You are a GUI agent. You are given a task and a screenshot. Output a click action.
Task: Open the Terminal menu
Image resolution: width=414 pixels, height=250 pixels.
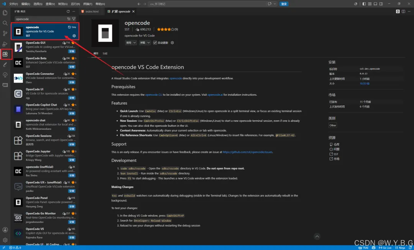pyautogui.click(x=87, y=4)
